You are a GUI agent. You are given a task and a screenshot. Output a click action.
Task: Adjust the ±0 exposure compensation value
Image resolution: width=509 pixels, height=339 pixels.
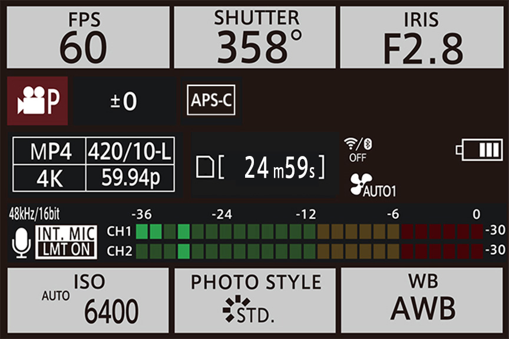pos(125,101)
